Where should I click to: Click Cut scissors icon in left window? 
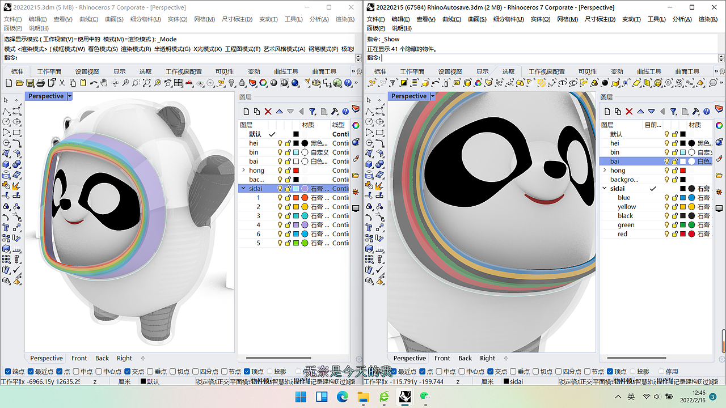coord(62,83)
